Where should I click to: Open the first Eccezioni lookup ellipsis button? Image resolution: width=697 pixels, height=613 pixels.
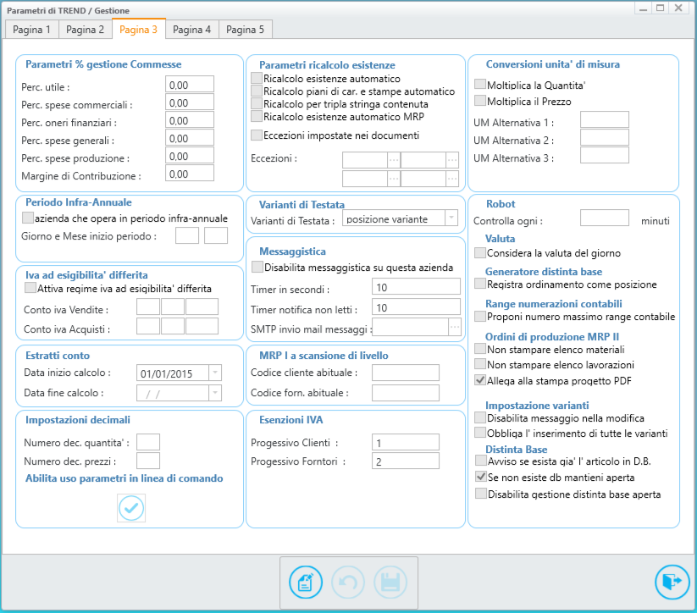click(394, 159)
